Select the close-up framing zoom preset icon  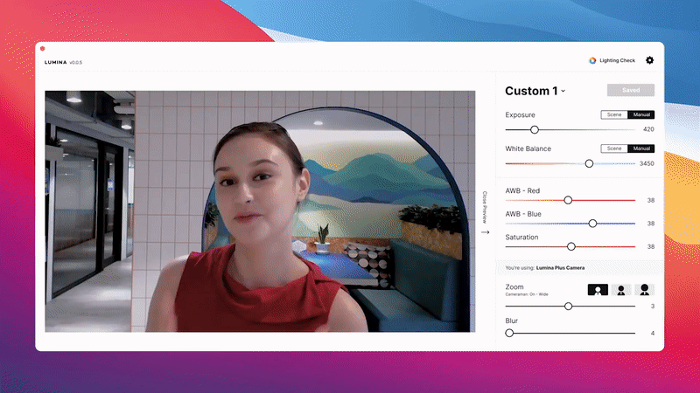644,290
